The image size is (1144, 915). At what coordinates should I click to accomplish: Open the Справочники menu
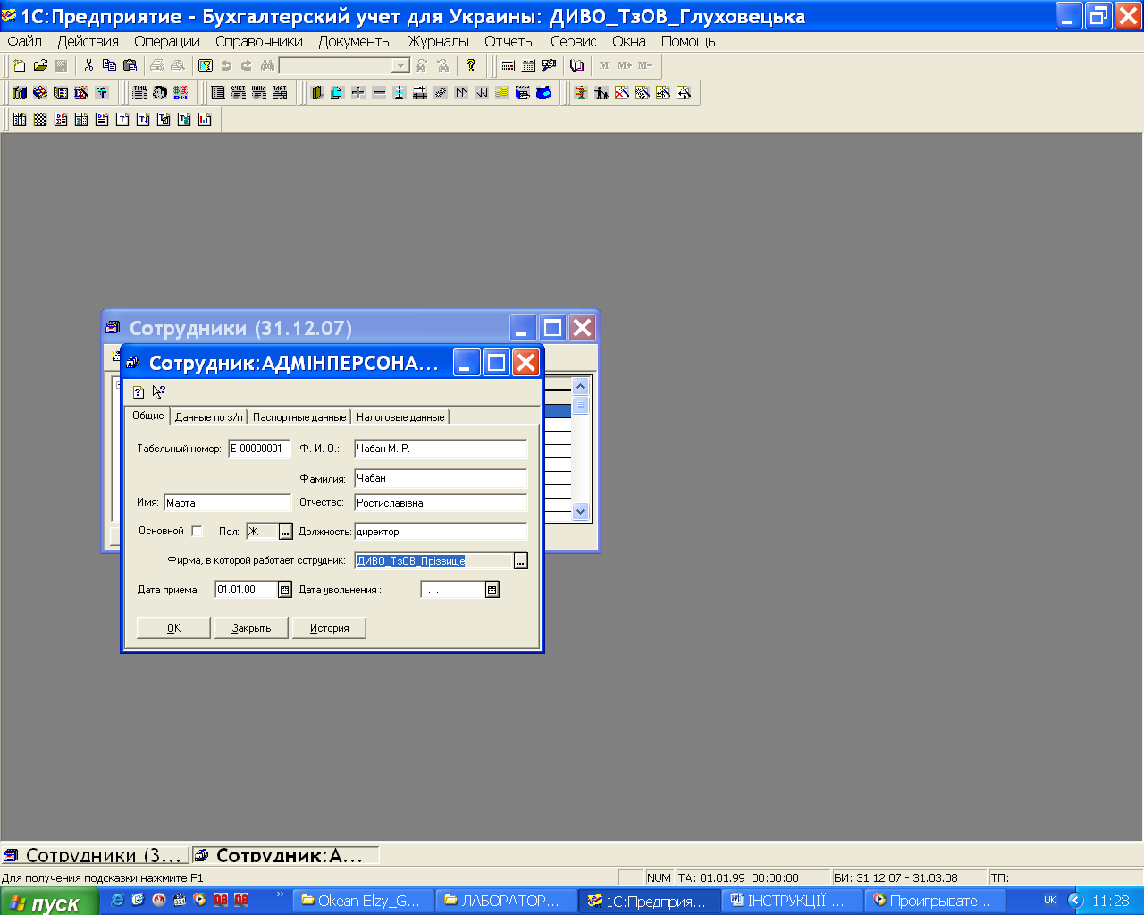259,41
